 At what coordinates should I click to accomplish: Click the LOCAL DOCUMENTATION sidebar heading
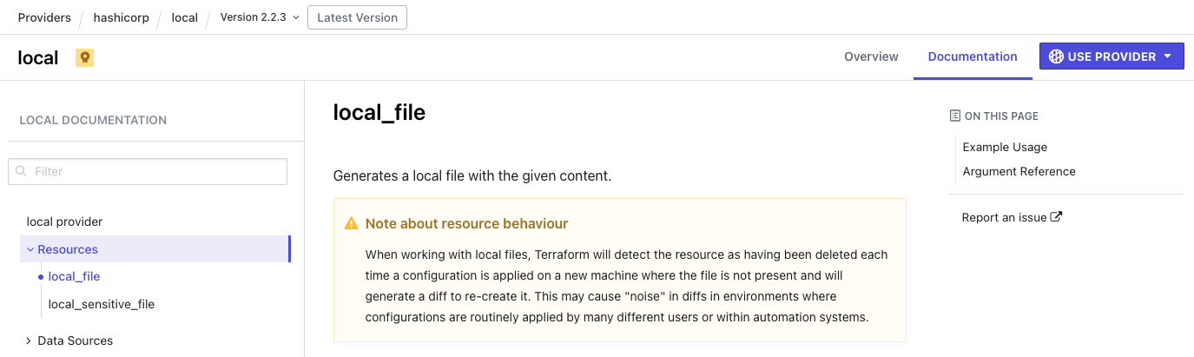[93, 120]
